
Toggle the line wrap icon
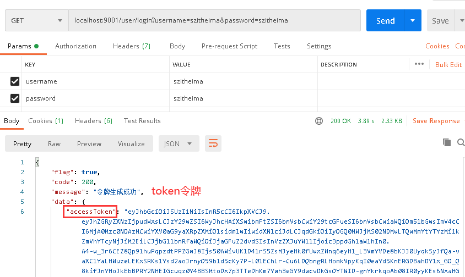(213, 143)
